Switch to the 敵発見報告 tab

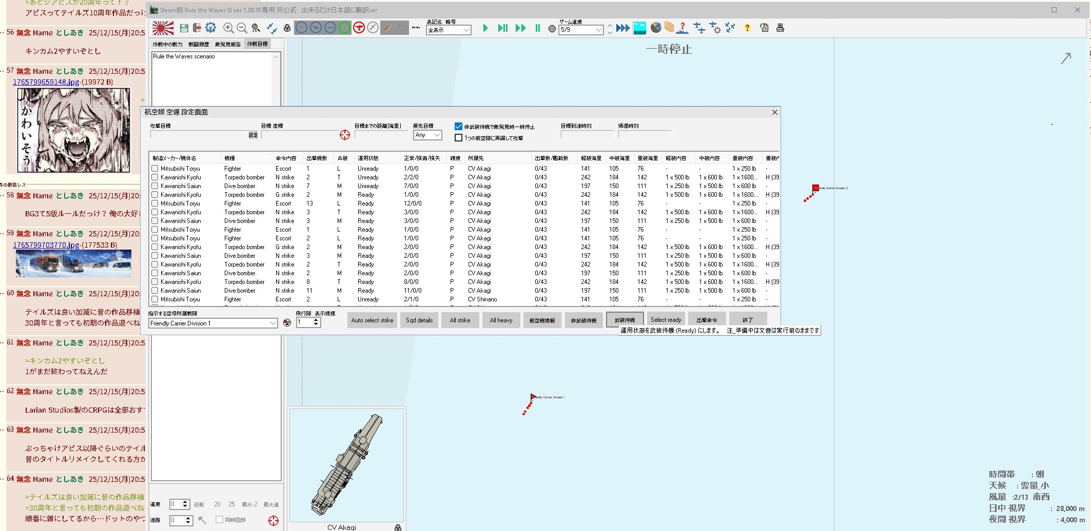click(x=228, y=45)
